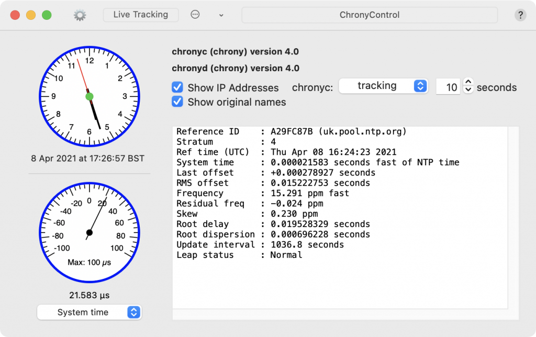Click the ellipsis circle toolbar icon
The width and height of the screenshot is (536, 337).
[195, 15]
